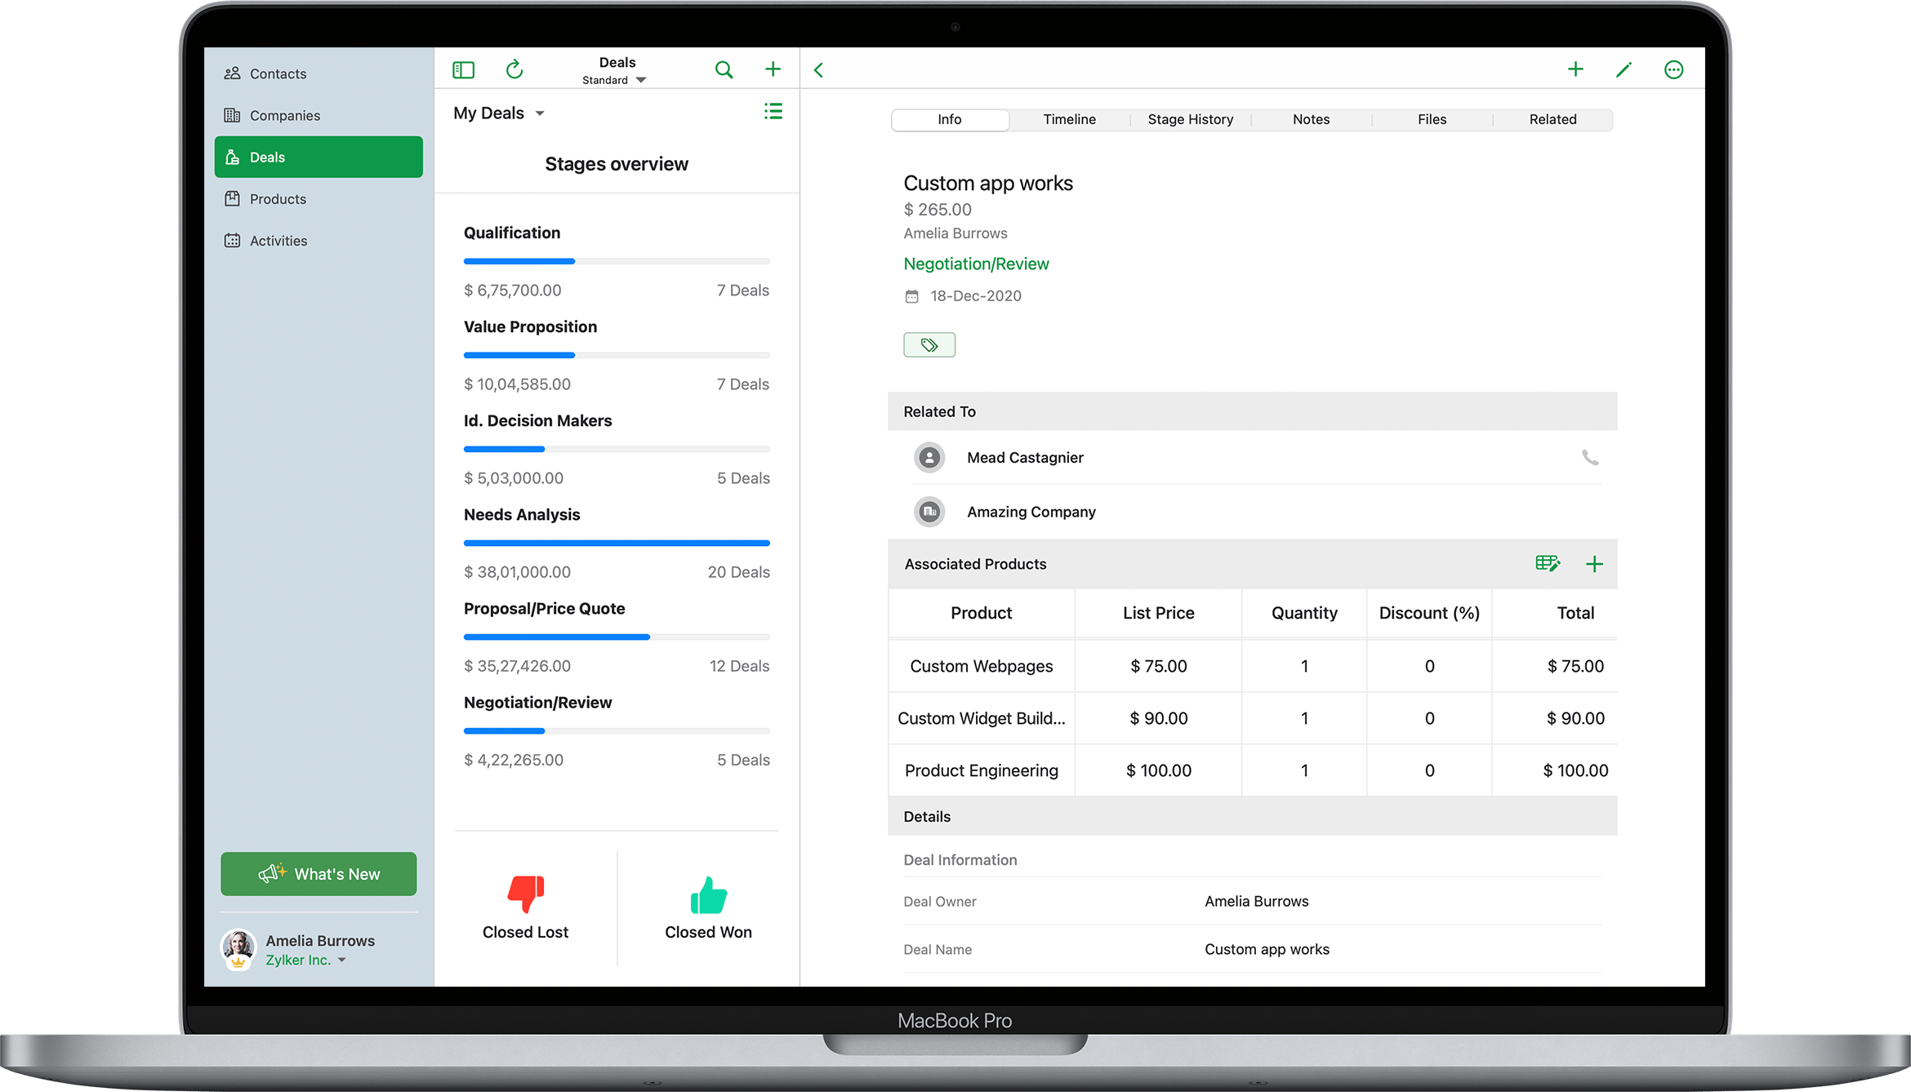Image resolution: width=1911 pixels, height=1092 pixels.
Task: Refresh the deals list
Action: pyautogui.click(x=514, y=69)
